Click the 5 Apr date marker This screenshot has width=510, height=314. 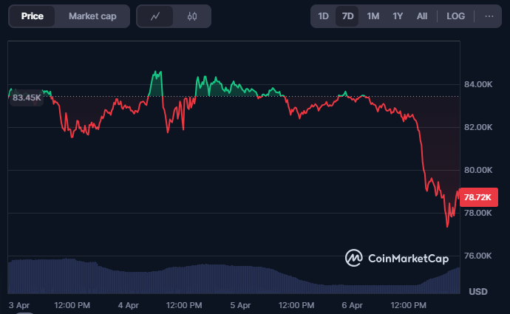(x=240, y=304)
